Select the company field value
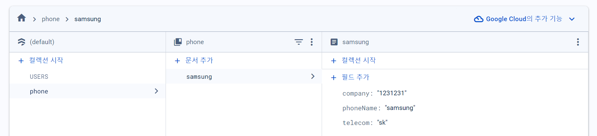Image resolution: width=597 pixels, height=136 pixels. (x=392, y=93)
